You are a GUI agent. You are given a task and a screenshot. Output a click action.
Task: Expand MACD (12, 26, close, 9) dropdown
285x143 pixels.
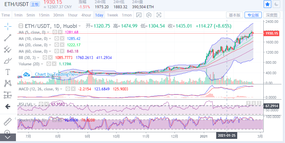coord(61,89)
